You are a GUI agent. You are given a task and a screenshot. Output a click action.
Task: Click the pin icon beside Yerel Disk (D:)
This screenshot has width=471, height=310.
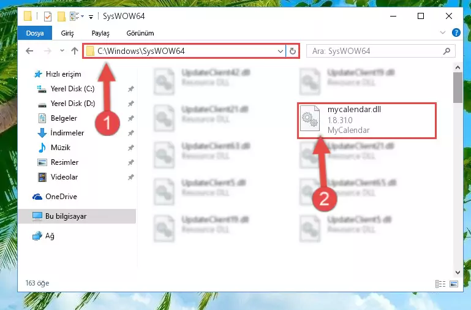pyautogui.click(x=130, y=104)
